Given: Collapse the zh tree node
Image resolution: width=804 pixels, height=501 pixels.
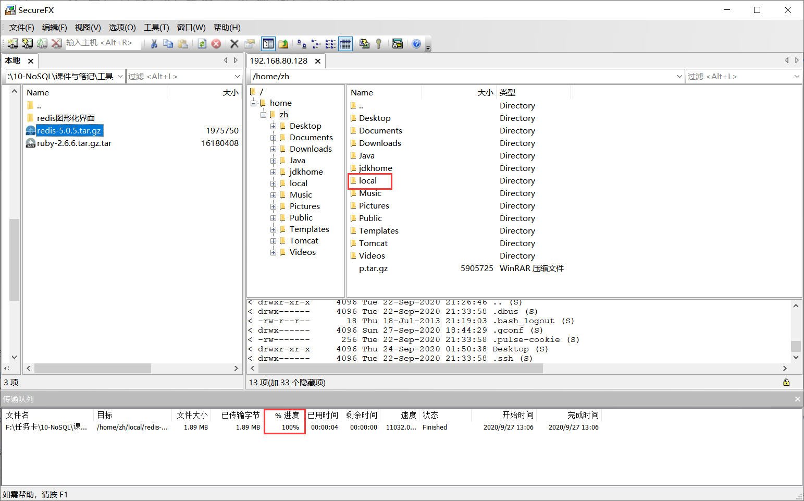Looking at the screenshot, I should (264, 115).
